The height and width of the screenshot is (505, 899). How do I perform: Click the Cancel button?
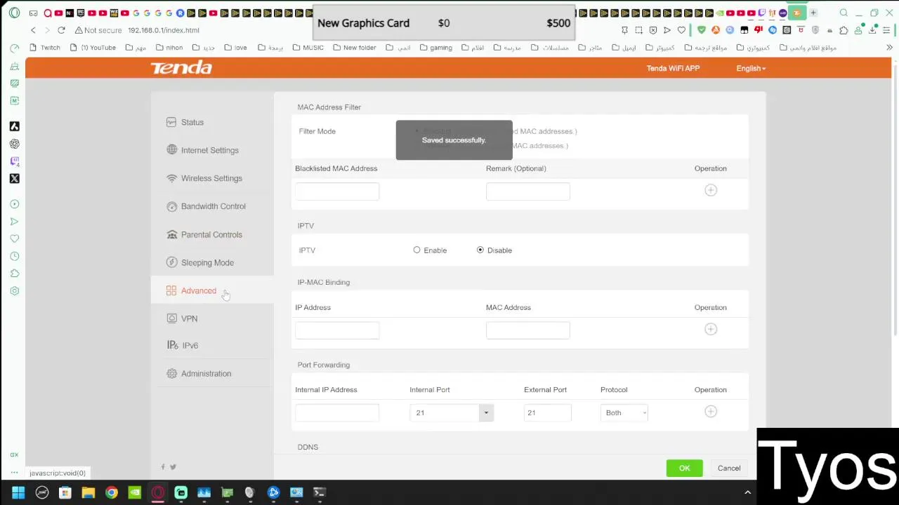729,468
